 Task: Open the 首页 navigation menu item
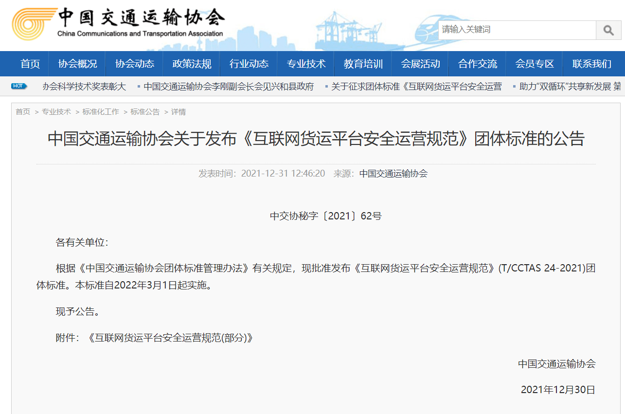pos(30,64)
